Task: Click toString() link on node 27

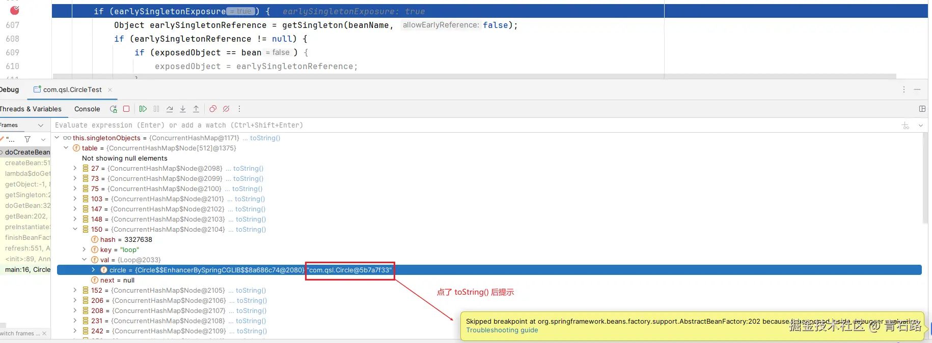Action: (x=248, y=168)
